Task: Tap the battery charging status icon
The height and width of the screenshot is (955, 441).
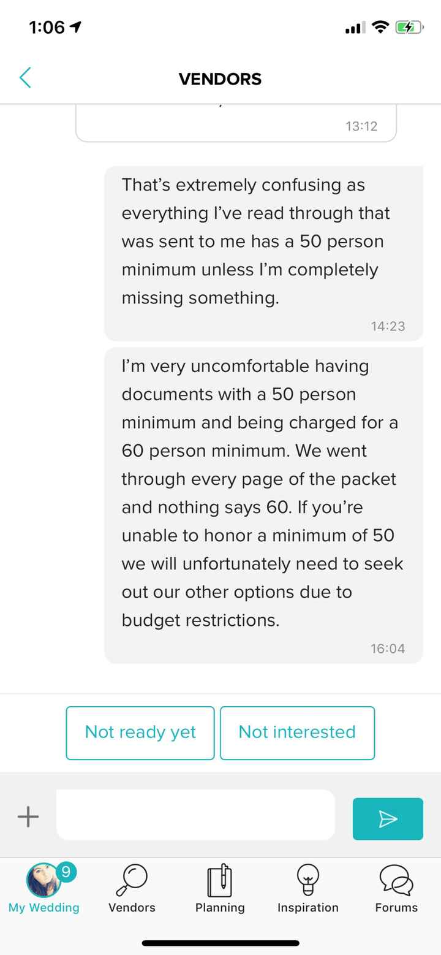Action: click(409, 27)
